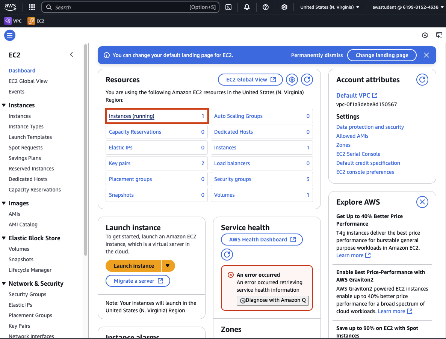Open Auto Scaling Groups resource link
Screen dimensions: 446x339
[238, 116]
